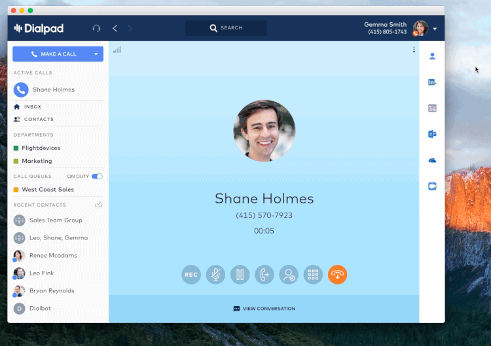Click the magnifier icon in search bar

[x=213, y=28]
